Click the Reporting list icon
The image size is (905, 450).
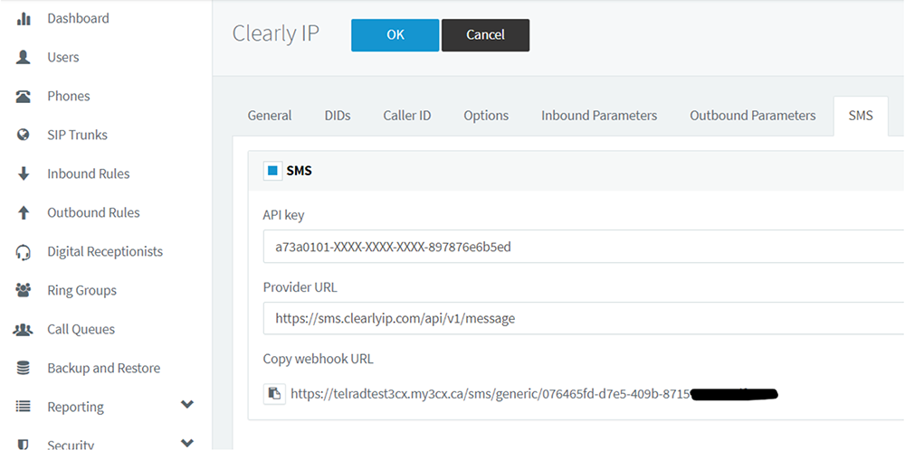(x=24, y=407)
